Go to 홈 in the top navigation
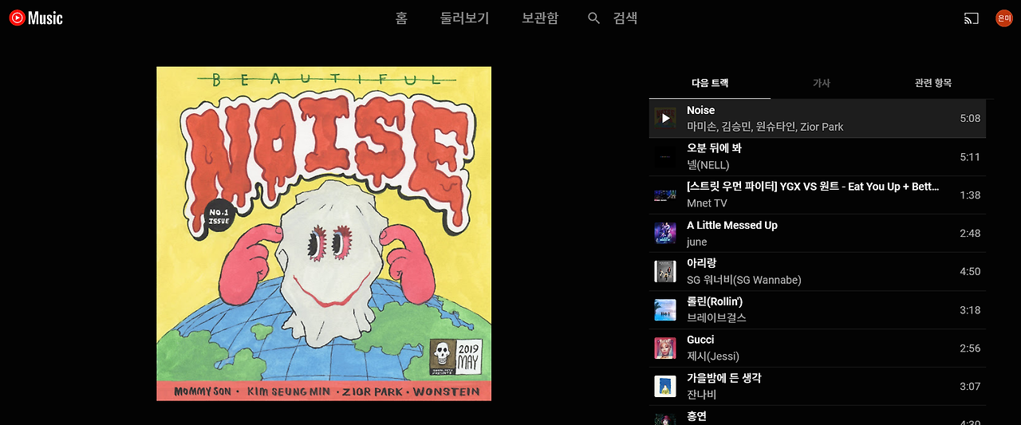This screenshot has width=1021, height=425. click(401, 18)
